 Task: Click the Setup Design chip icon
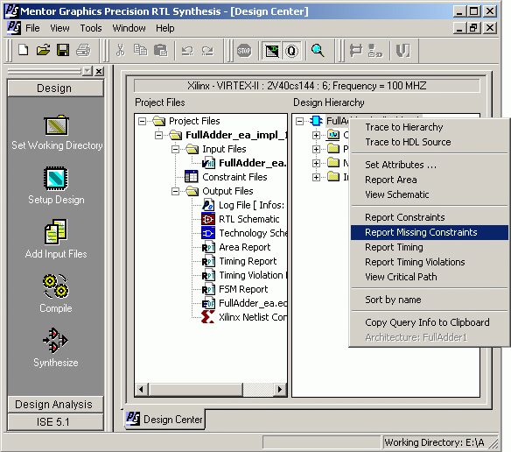(56, 178)
